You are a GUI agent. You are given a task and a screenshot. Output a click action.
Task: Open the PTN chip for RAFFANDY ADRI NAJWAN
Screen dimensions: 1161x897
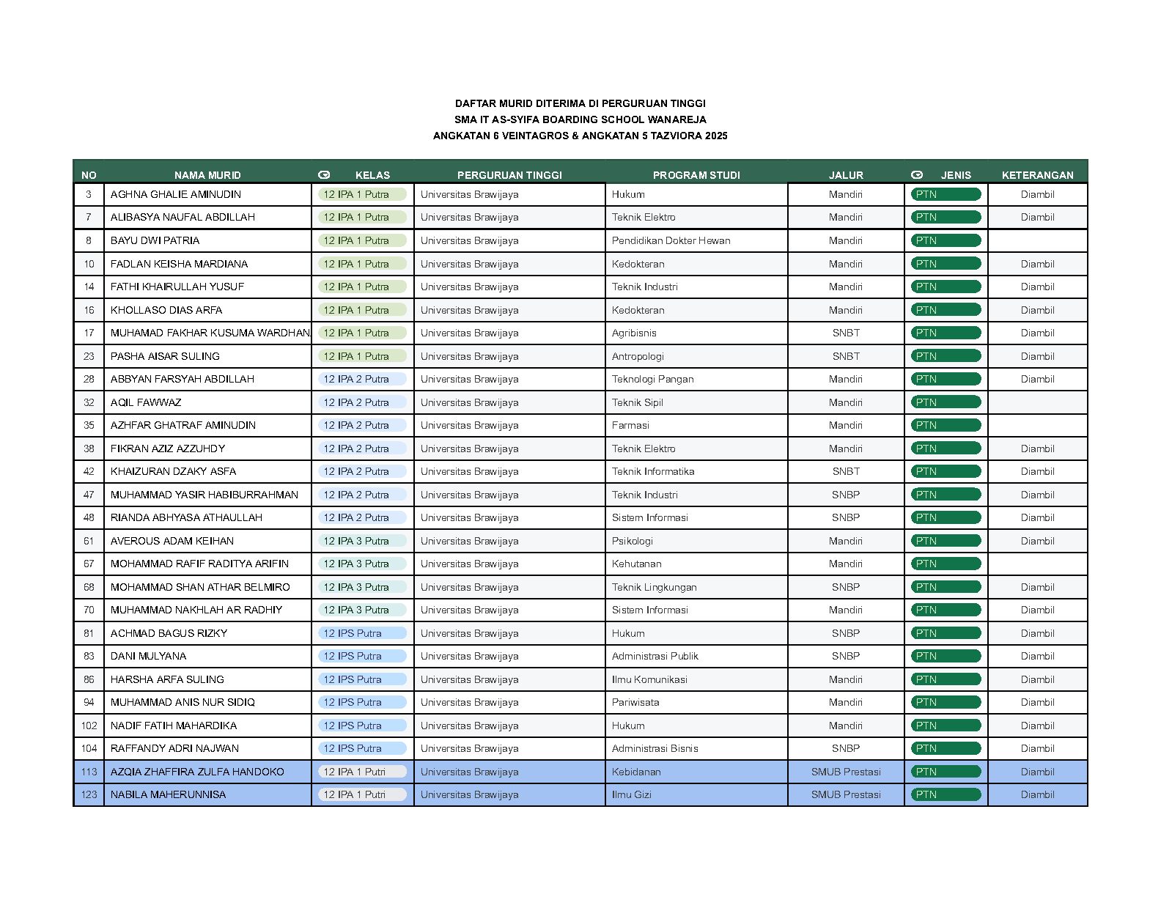946,749
